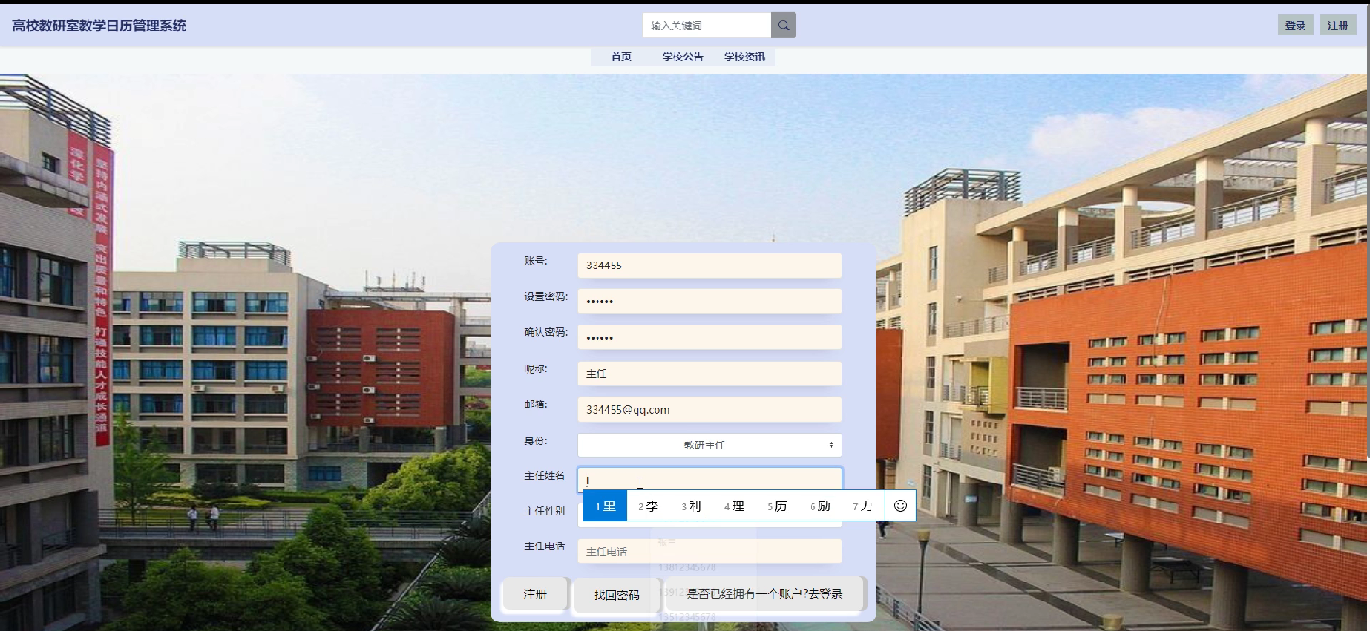Open the 身份 identity dropdown showing 教研主任
Viewport: 1370px width, 631px height.
coord(710,444)
